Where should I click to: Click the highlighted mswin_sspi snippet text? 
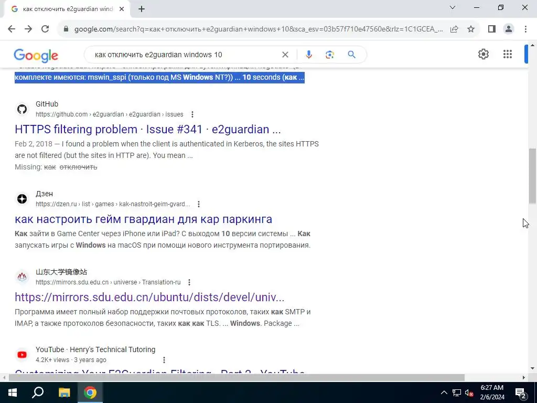pyautogui.click(x=159, y=78)
